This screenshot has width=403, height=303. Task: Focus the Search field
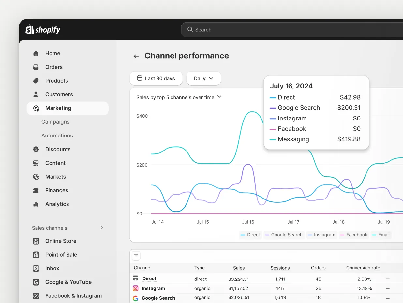pyautogui.click(x=292, y=30)
